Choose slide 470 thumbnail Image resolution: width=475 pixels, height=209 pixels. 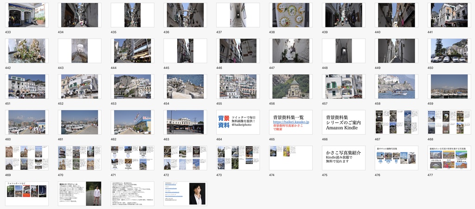point(79,158)
